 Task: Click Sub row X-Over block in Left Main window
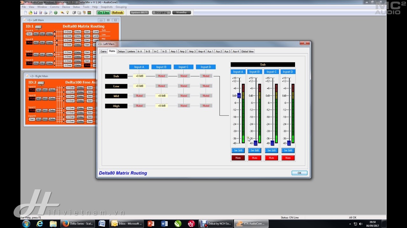68,32
